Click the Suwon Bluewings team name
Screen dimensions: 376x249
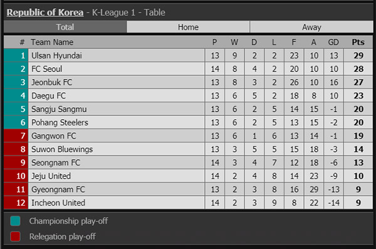tap(62, 149)
